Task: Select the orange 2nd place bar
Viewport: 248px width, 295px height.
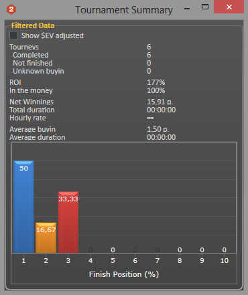Action: 46,237
